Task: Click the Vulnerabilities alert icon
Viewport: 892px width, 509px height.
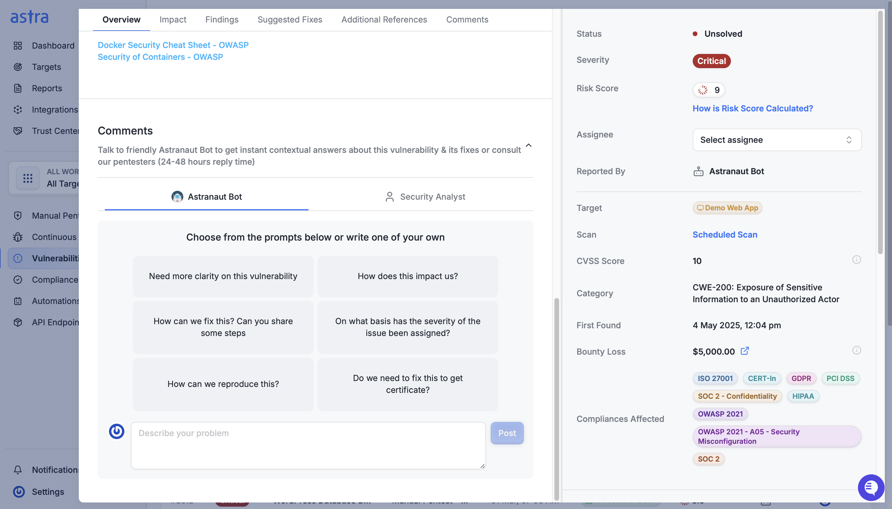Action: [x=18, y=258]
